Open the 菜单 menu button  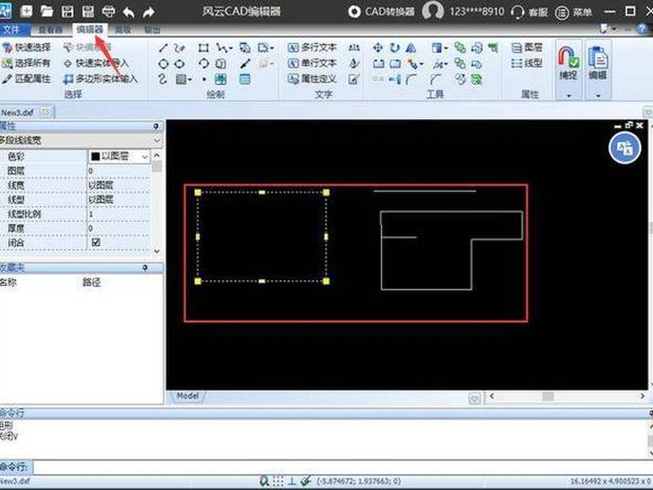tap(574, 12)
